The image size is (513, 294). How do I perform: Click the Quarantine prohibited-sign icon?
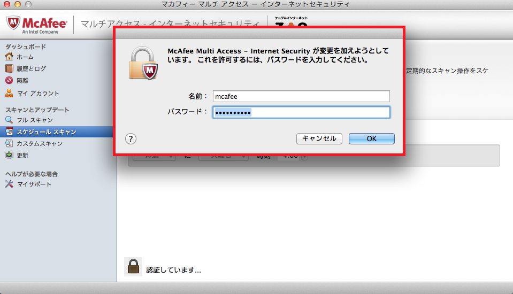point(9,80)
